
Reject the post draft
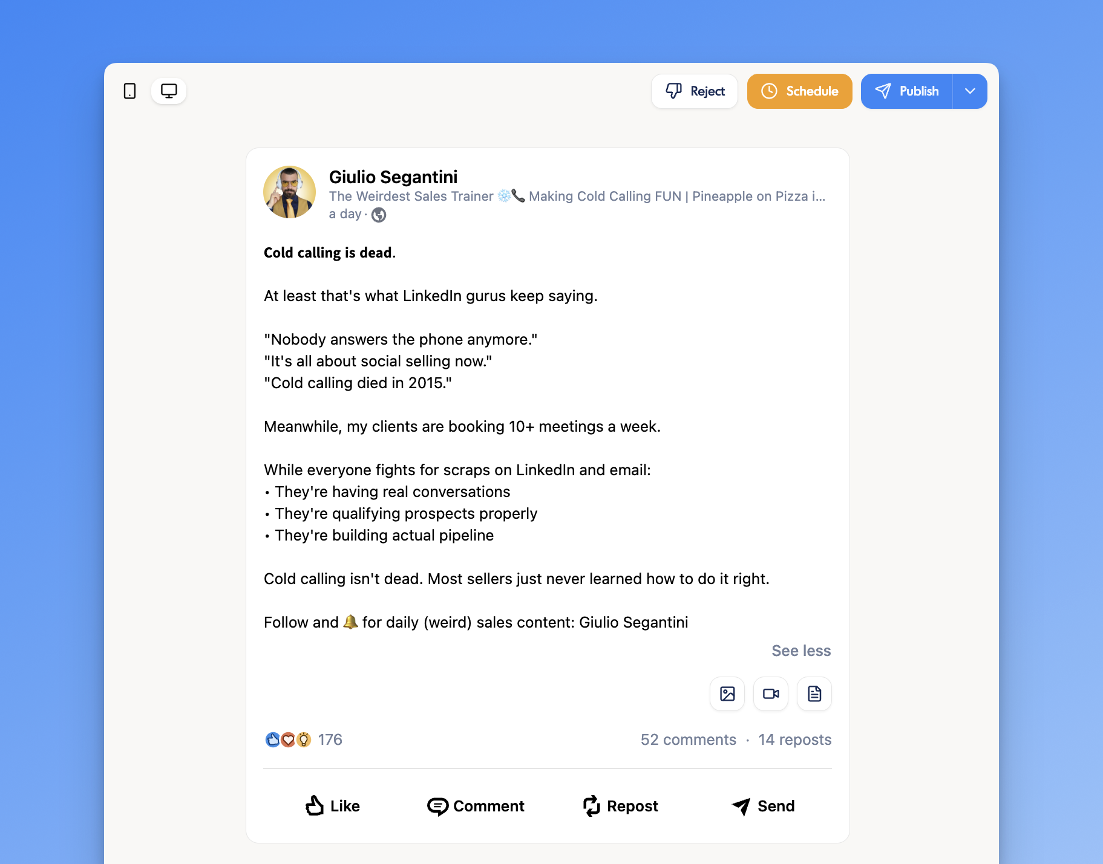click(x=694, y=91)
